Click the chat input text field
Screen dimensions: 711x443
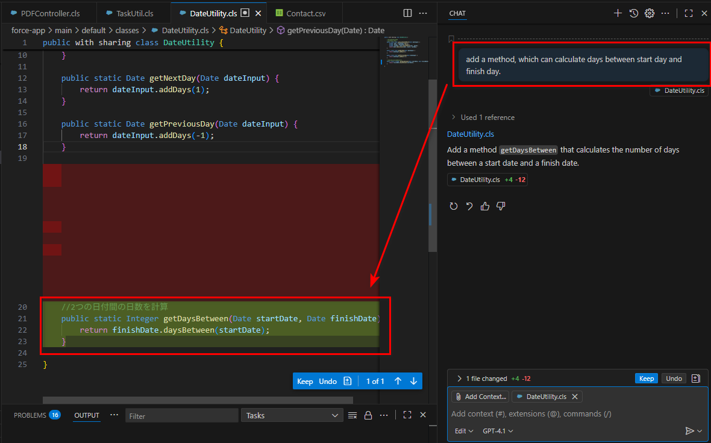[x=566, y=414]
